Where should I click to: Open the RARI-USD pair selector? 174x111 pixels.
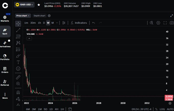pos(24,5)
